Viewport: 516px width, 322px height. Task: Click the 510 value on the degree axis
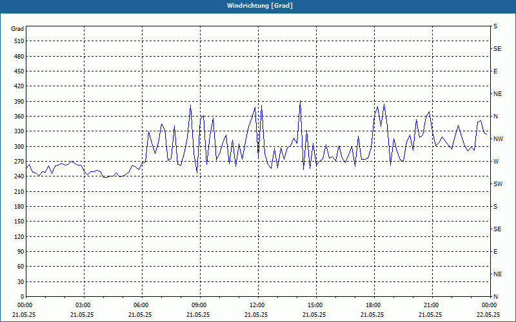click(x=19, y=41)
